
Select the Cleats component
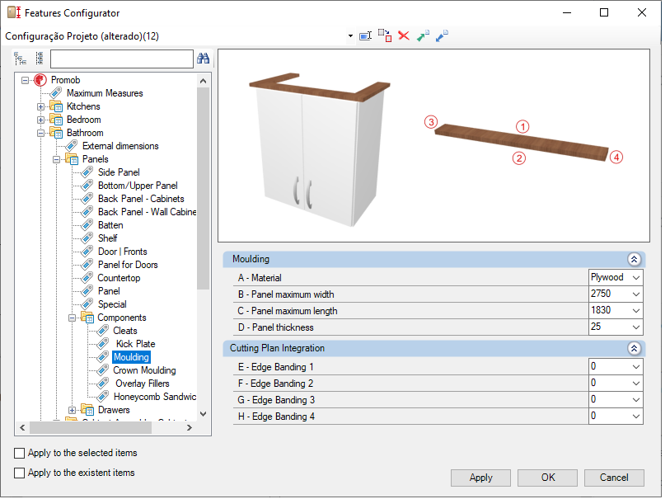point(124,331)
